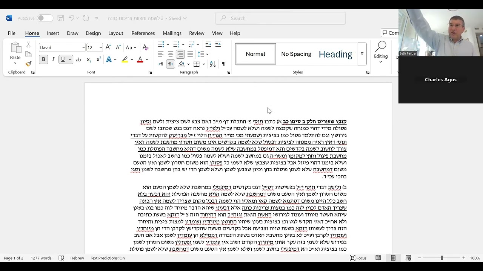Toggle Print Layout view in status bar
This screenshot has width=483, height=271.
pyautogui.click(x=393, y=258)
